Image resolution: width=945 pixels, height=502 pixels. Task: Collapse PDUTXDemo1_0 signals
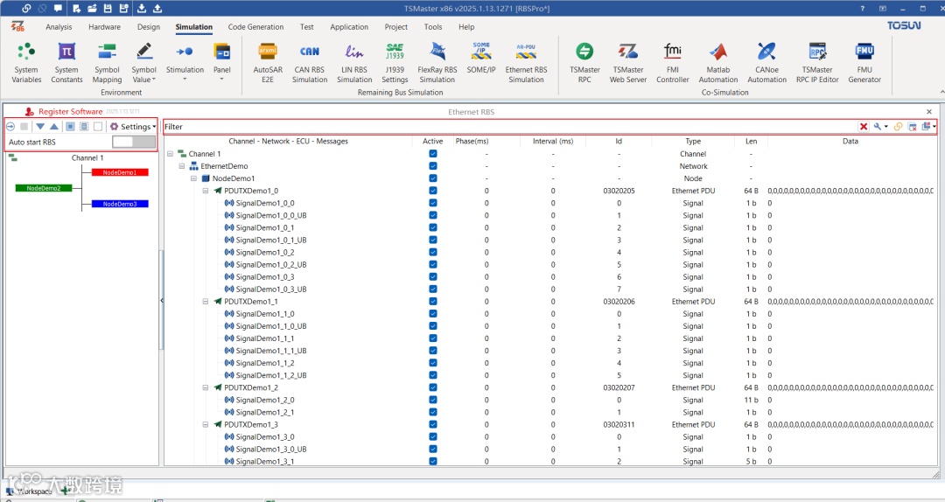(x=206, y=191)
